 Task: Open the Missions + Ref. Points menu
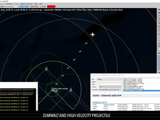click(x=26, y=4)
